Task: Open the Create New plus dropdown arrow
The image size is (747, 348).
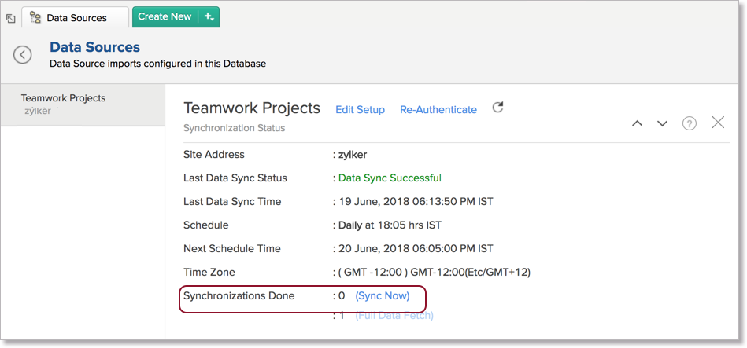Action: [x=209, y=16]
